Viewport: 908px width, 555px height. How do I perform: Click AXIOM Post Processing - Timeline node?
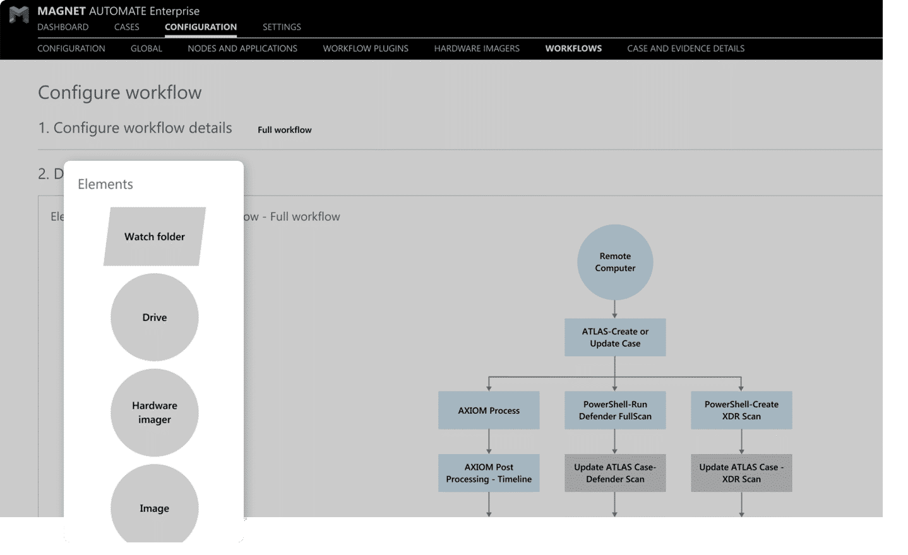(489, 473)
